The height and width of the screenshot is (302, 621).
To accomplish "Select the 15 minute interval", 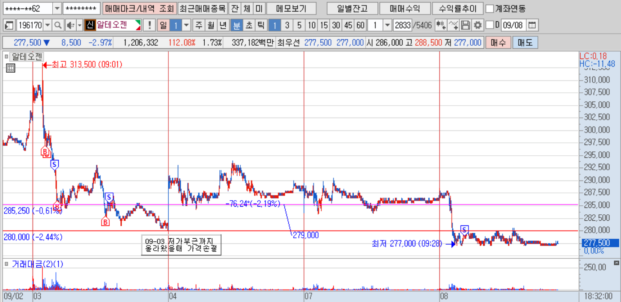I will tap(324, 25).
